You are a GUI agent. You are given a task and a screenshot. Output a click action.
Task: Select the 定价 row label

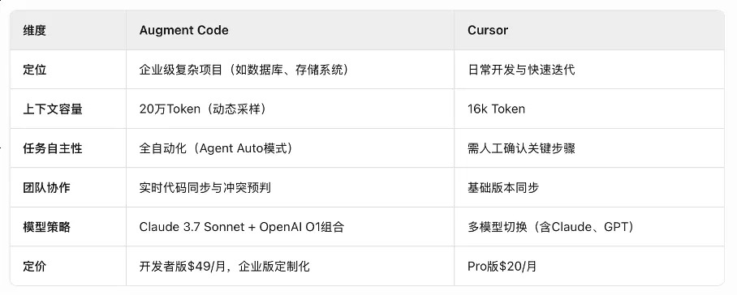[x=34, y=267]
